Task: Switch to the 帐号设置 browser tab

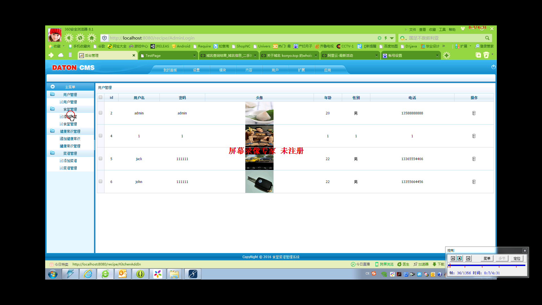Action: [411, 55]
